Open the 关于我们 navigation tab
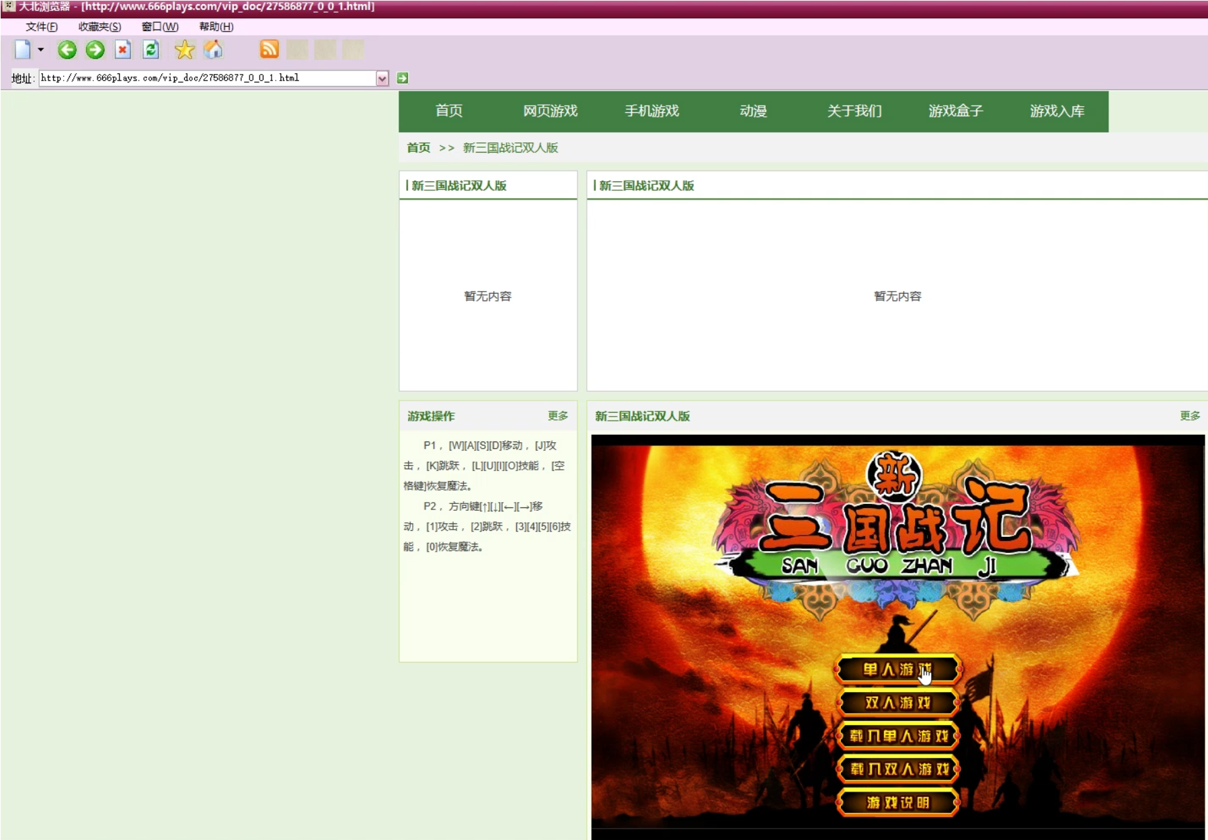Image resolution: width=1208 pixels, height=840 pixels. point(854,111)
